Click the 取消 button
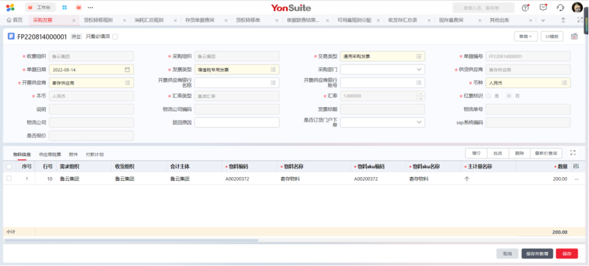 (x=507, y=254)
